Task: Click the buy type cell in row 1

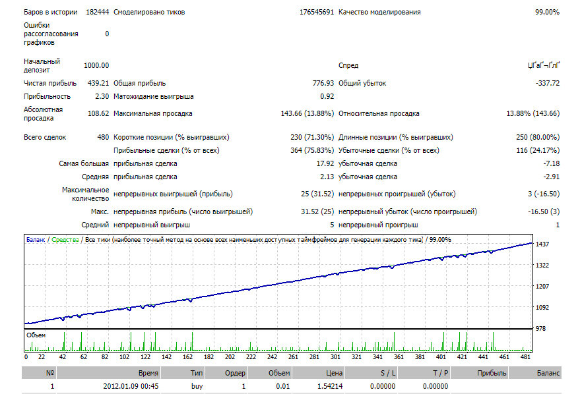Action: [197, 386]
